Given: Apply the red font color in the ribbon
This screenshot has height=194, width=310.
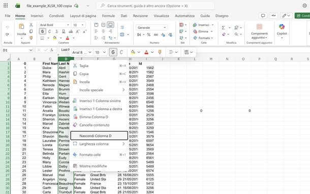Looking at the screenshot, I should pos(68,38).
